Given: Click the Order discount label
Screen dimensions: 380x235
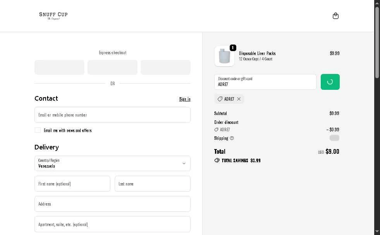Looking at the screenshot, I should 226,122.
